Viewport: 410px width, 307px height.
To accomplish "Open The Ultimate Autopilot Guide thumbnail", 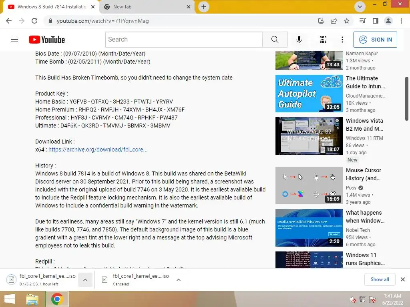I will coord(309,94).
